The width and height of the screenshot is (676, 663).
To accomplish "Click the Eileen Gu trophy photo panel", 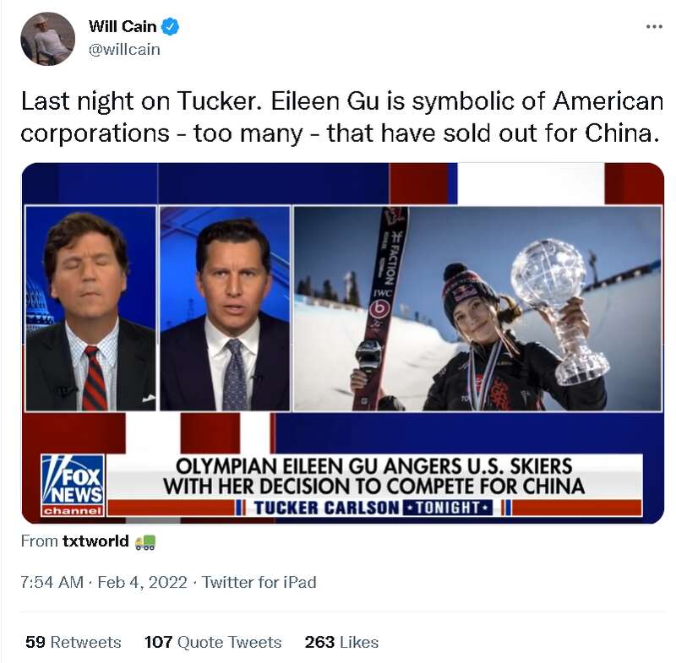I will pyautogui.click(x=477, y=308).
